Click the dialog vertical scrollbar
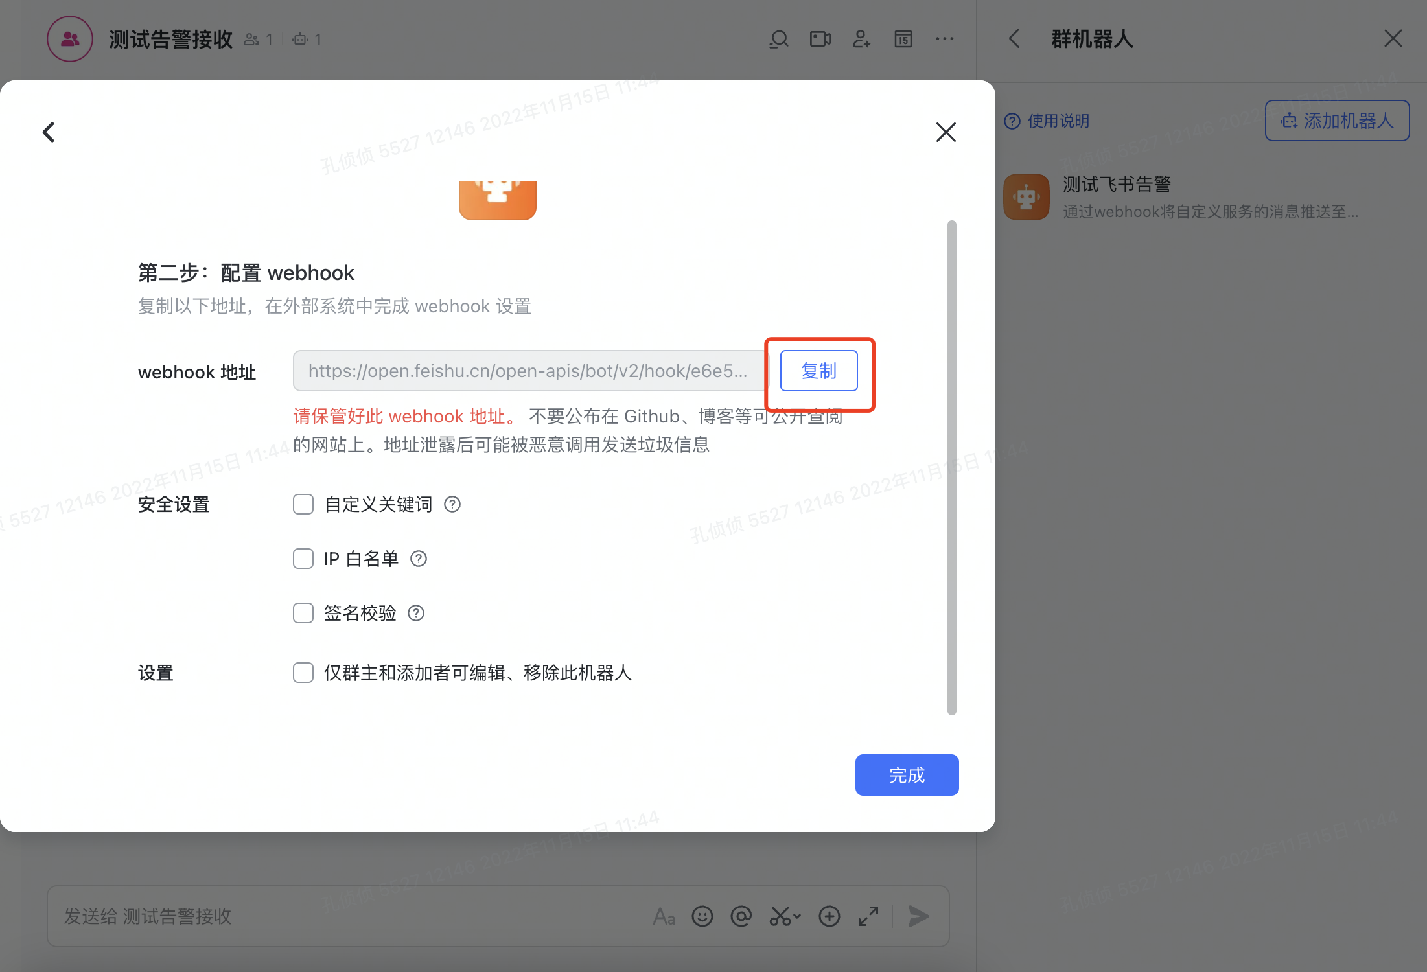Screen dimensions: 1427x972 952,468
